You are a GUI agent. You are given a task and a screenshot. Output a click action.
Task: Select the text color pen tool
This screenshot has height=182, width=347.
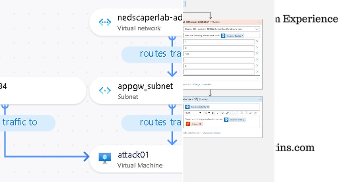[x=227, y=113]
